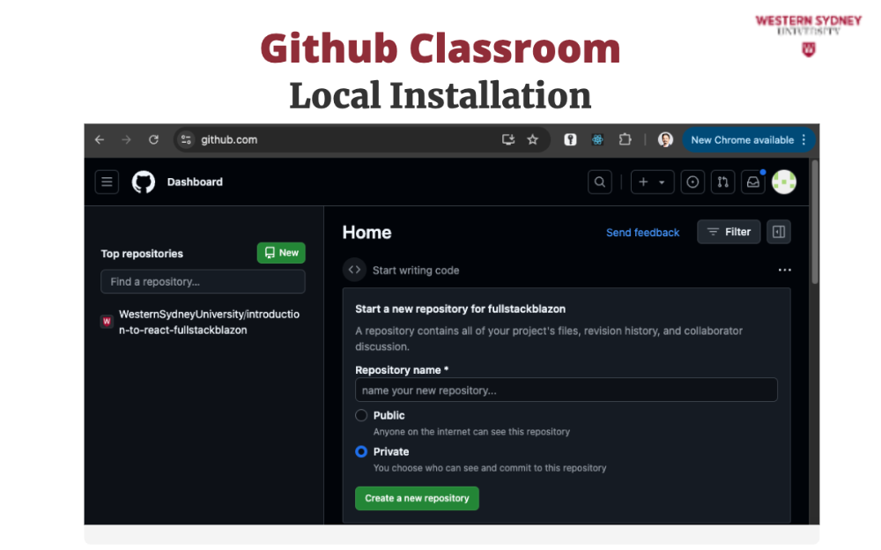Click the GitHub Octocat logo
881x550 pixels.
point(143,182)
